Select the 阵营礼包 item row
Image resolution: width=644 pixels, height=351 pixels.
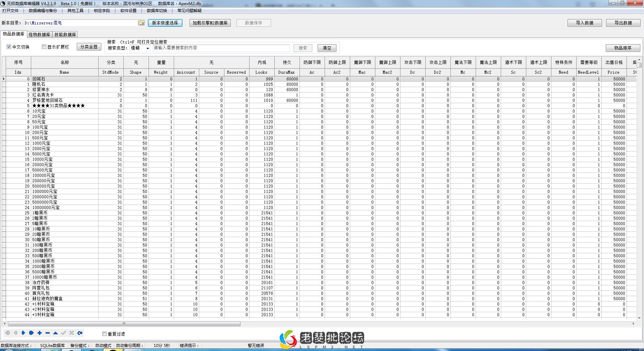[x=319, y=288]
